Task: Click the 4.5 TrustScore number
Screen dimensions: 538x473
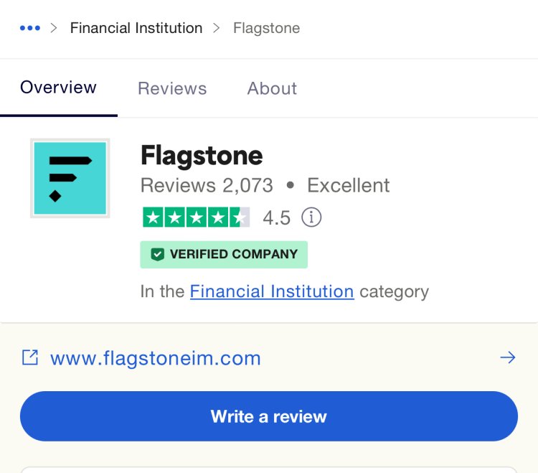Action: point(277,218)
